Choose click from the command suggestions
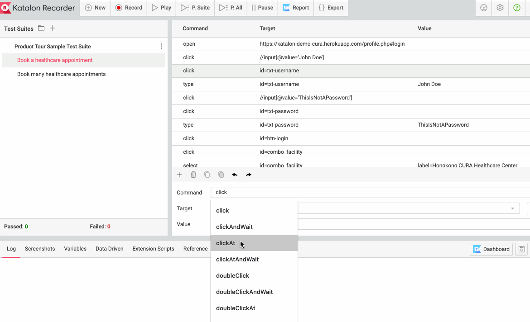Viewport: 530px width, 322px height. click(254, 210)
